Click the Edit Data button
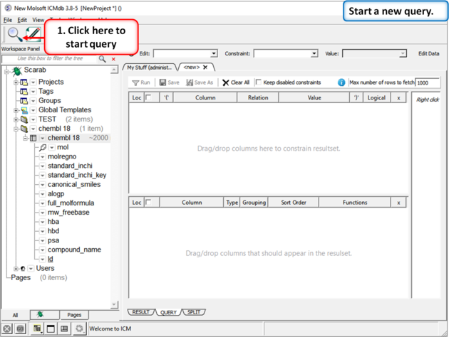 click(x=428, y=53)
